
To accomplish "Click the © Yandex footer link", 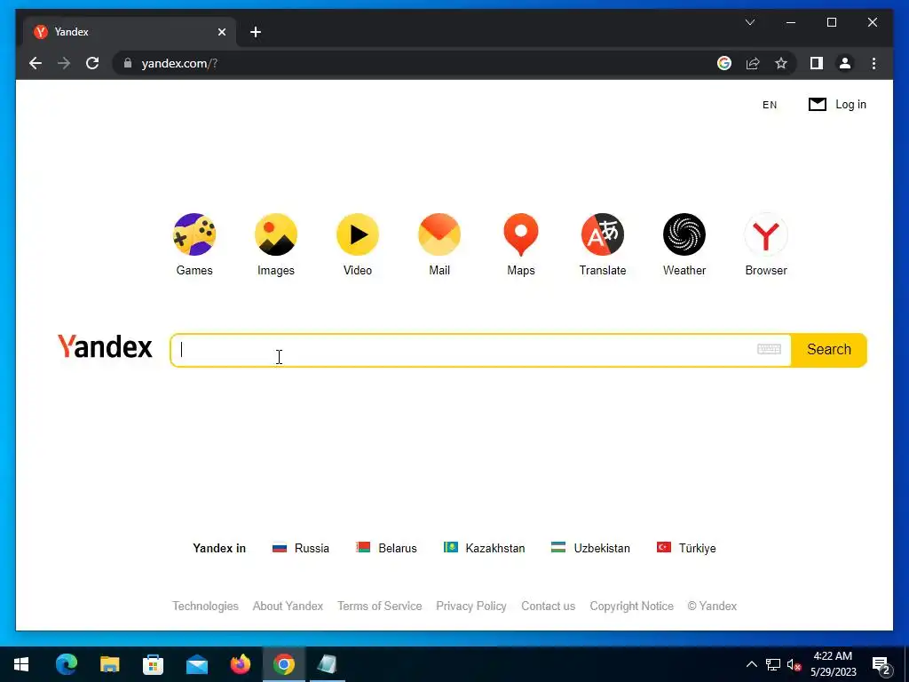I will coord(712,606).
